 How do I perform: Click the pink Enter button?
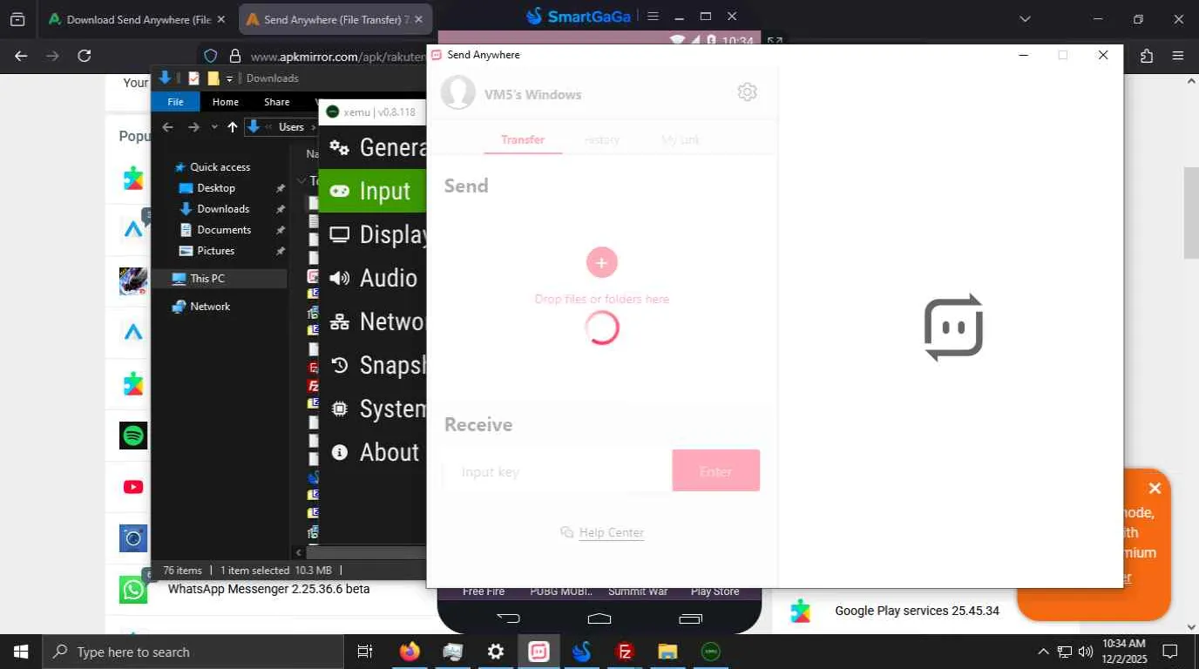[x=716, y=470]
